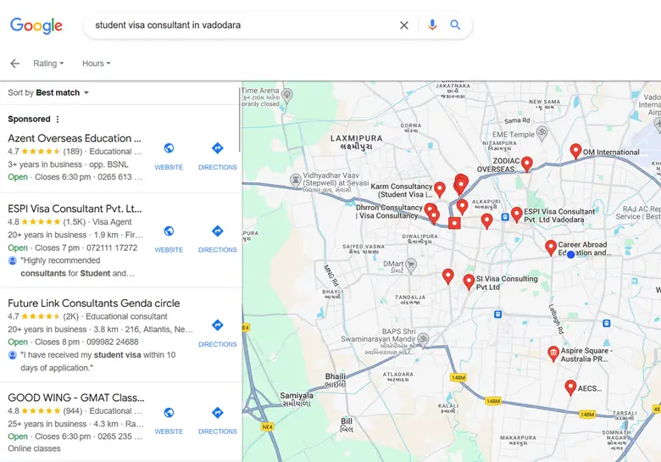Select the Dhrron Consultancy map pin

pos(430,209)
